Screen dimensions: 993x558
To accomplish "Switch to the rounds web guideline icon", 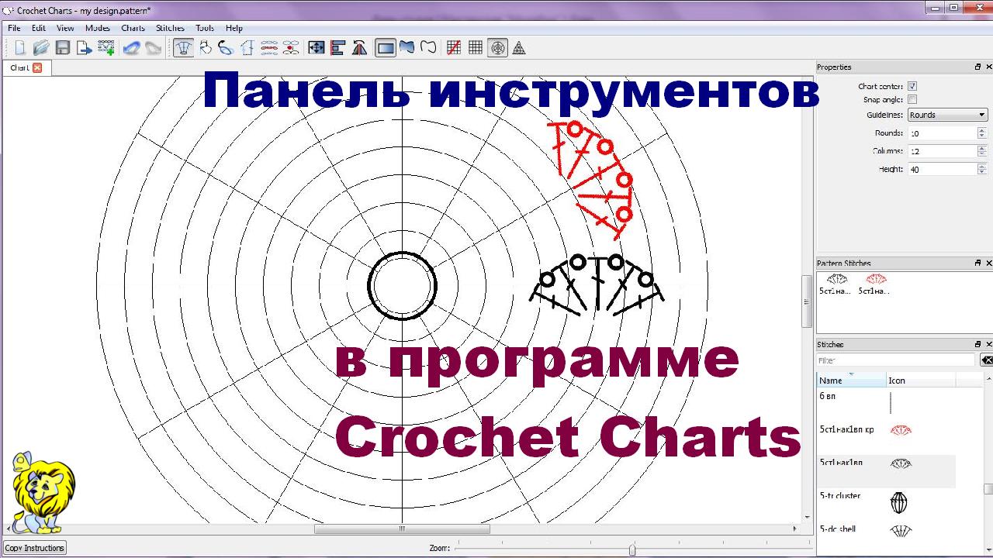I will pyautogui.click(x=497, y=48).
